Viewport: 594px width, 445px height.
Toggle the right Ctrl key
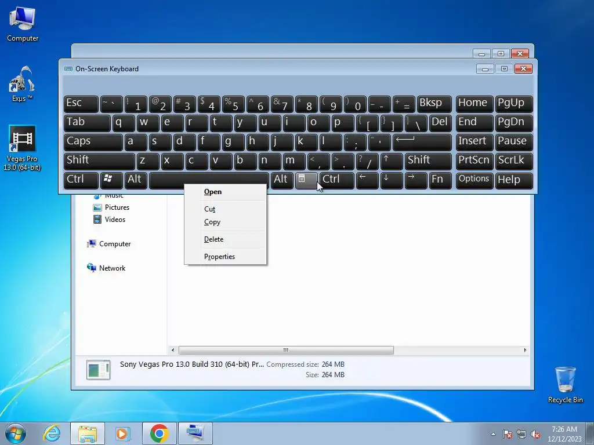pyautogui.click(x=337, y=180)
